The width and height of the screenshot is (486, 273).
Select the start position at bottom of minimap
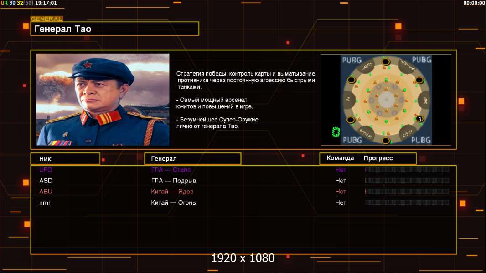tap(386, 141)
